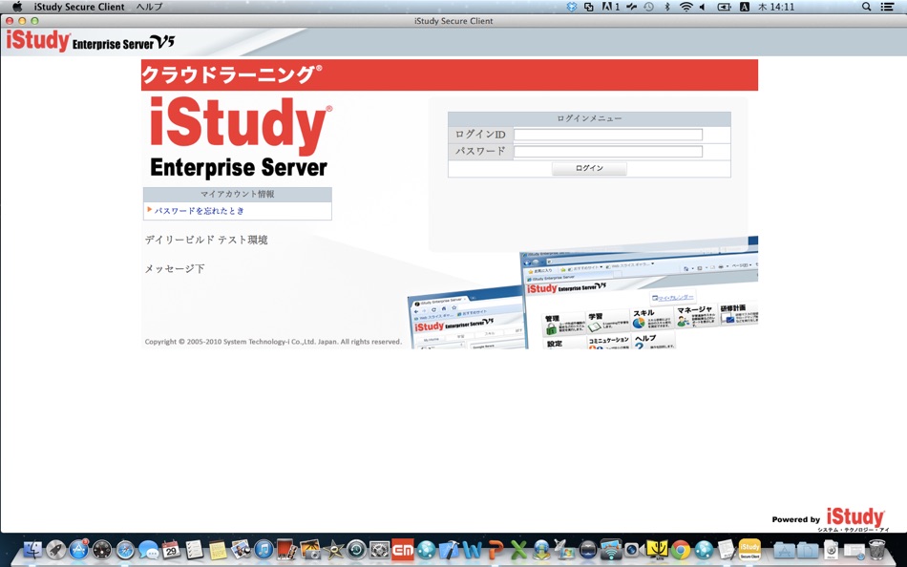
Task: Launch Microsoft PowerPoint from the Dock
Action: coord(496,550)
